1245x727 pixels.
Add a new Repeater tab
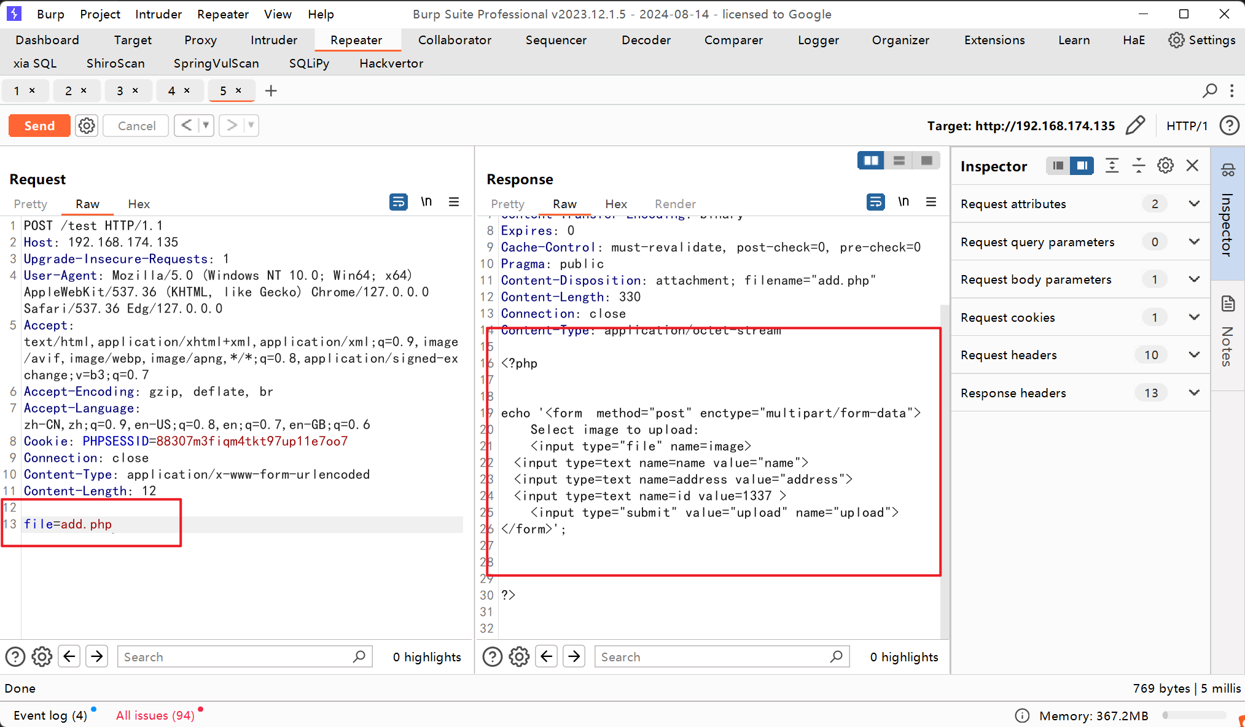tap(271, 91)
